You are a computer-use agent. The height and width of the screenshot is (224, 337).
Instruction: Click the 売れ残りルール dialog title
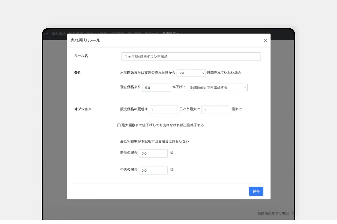pyautogui.click(x=85, y=40)
